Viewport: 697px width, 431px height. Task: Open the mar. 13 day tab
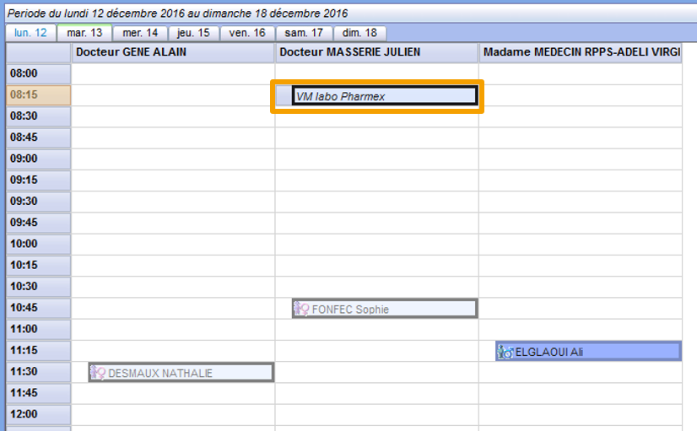click(84, 33)
